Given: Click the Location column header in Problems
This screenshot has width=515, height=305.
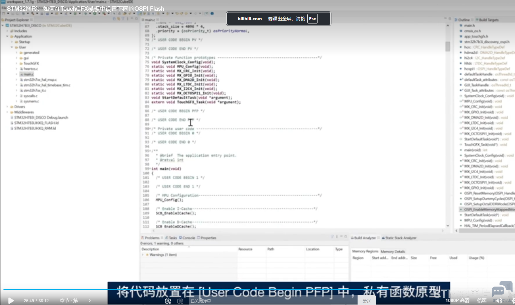Looking at the screenshot, I should point(313,249).
